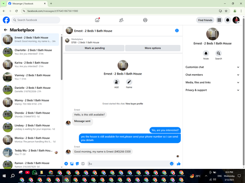Open Monica - 2 Beds 1 Bath House chat

(x=30, y=140)
